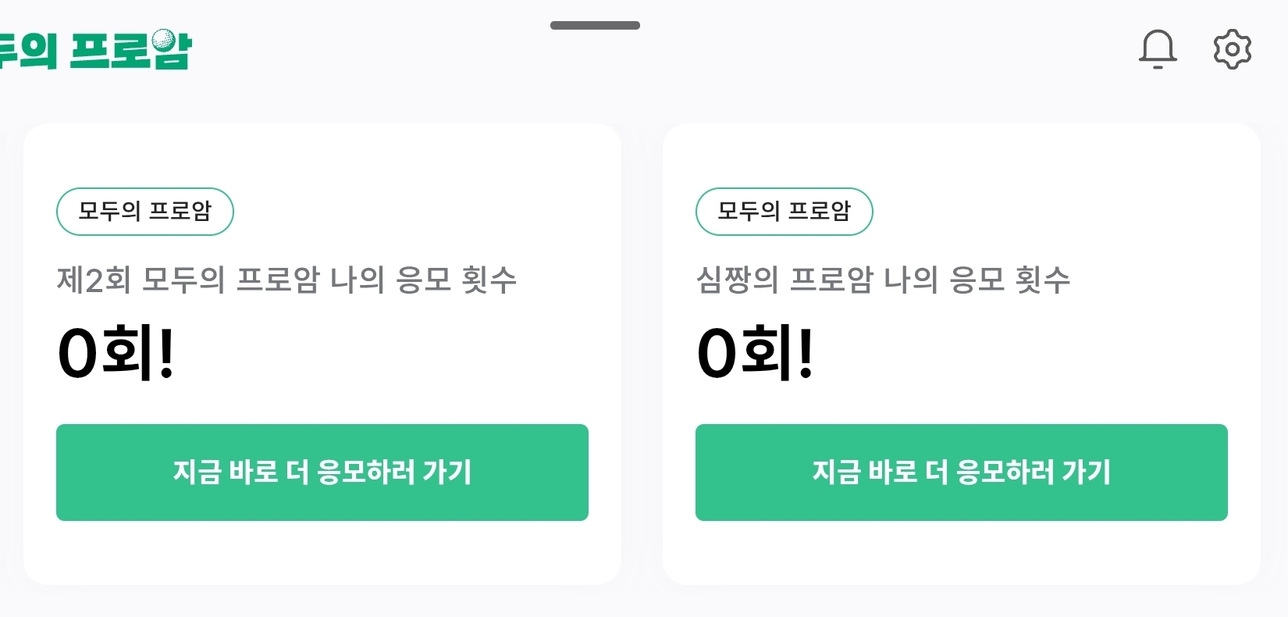Open the notifications bell
Image resolution: width=1288 pixels, height=617 pixels.
tap(1158, 50)
